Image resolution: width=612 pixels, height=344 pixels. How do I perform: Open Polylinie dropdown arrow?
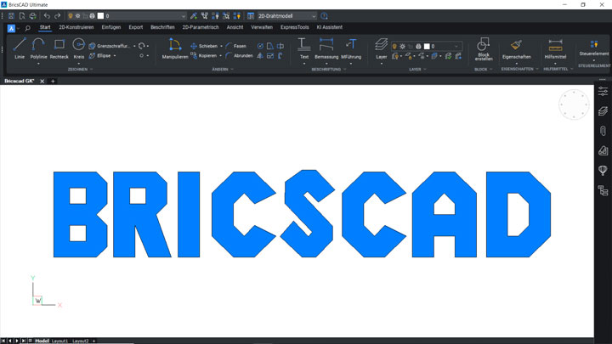38,64
